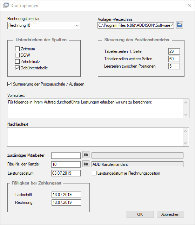Tick the Zehntelsatz checkbox
Screen dimensions: 195x225
tap(17, 61)
